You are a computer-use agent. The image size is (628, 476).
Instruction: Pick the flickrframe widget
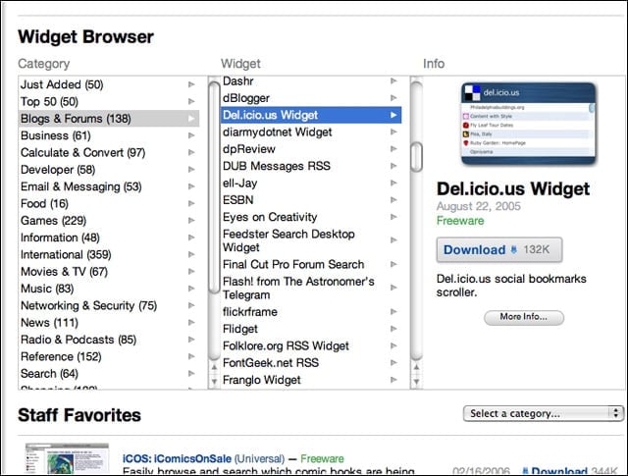click(x=311, y=312)
